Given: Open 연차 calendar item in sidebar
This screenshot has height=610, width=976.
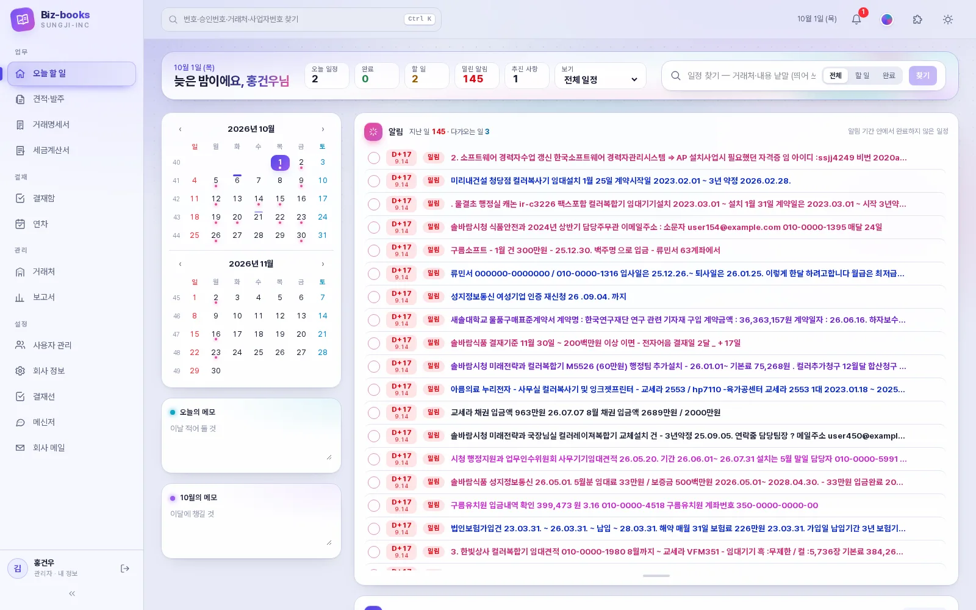Looking at the screenshot, I should pyautogui.click(x=71, y=224).
